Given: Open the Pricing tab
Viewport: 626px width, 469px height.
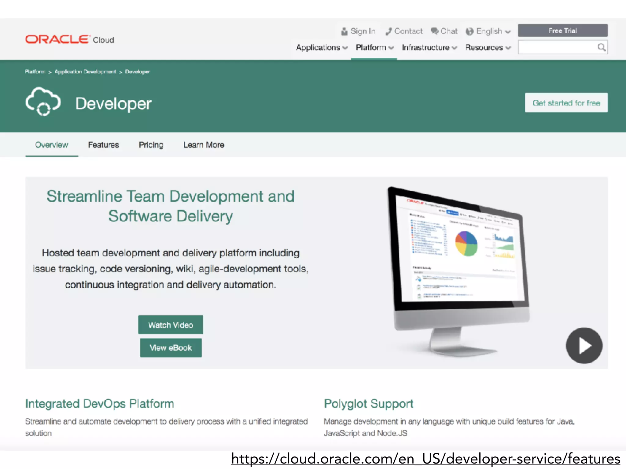Looking at the screenshot, I should (x=151, y=145).
